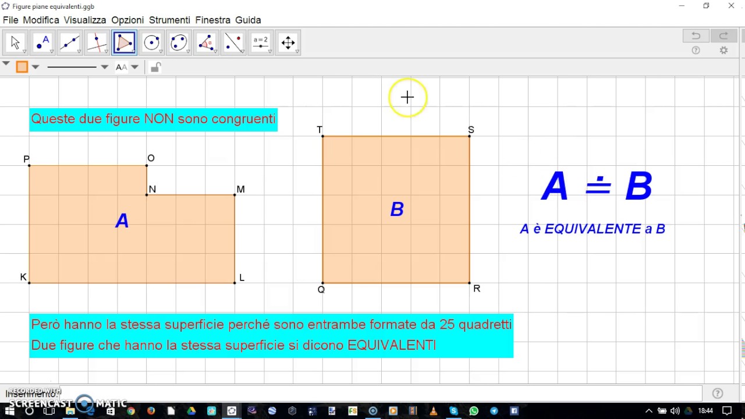Viewport: 745px width, 419px height.
Task: Open the File menu
Action: [10, 20]
